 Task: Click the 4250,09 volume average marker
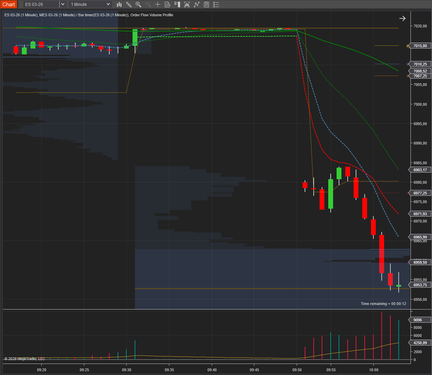click(x=420, y=343)
